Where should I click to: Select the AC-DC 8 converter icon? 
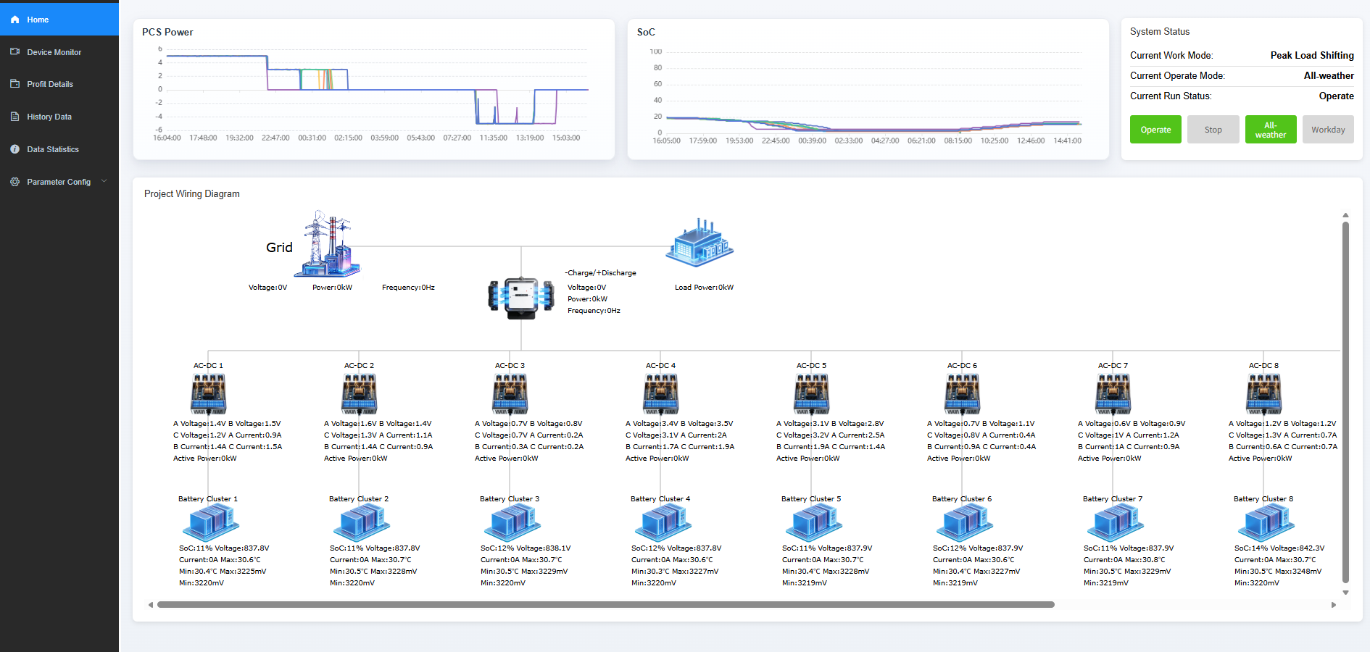click(x=1263, y=394)
